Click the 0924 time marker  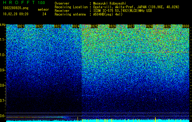tap(76, 26)
